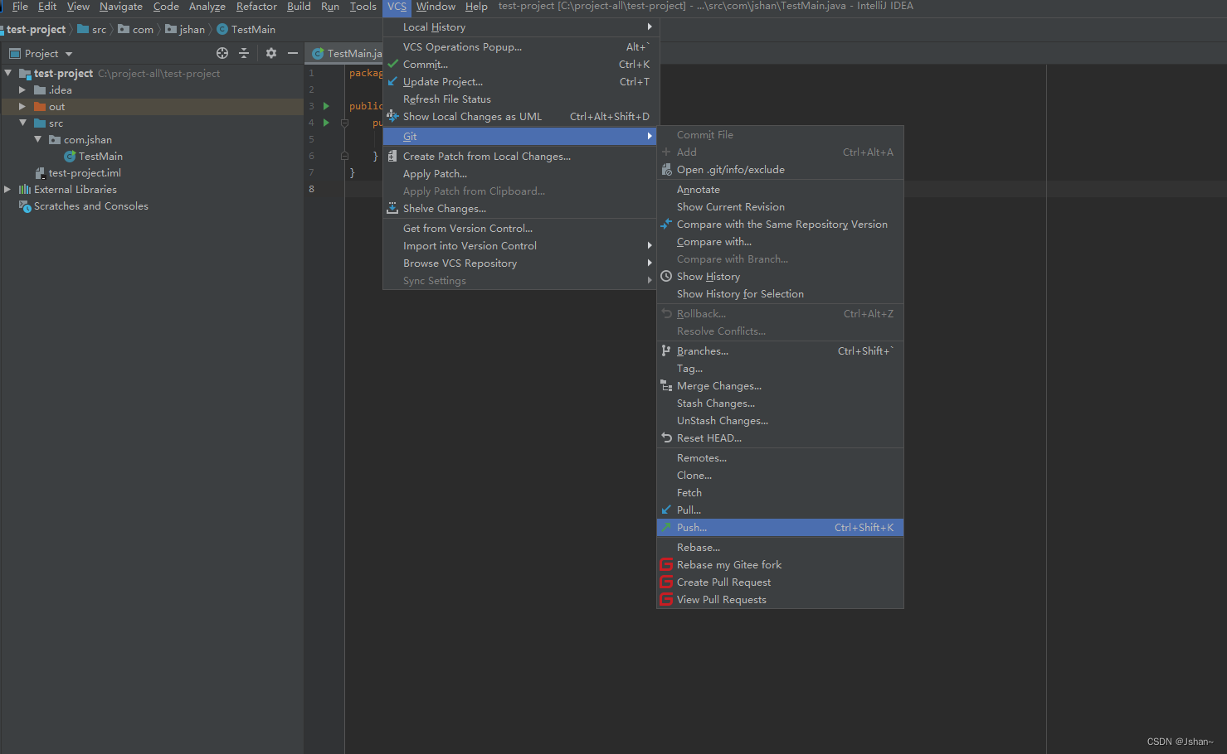Click the Shelve Changes icon
The width and height of the screenshot is (1227, 754).
click(392, 209)
